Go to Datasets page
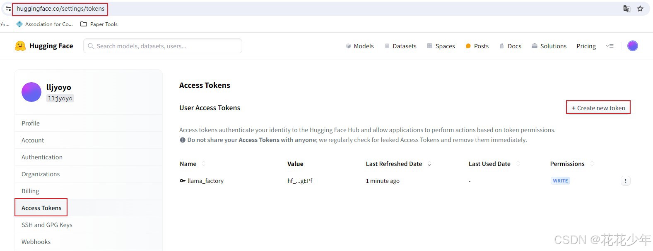This screenshot has height=251, width=653. tap(400, 46)
